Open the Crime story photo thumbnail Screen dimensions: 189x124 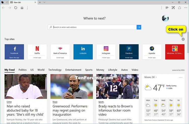pos(26,87)
